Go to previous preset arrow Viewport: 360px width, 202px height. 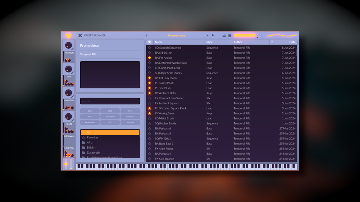(x=147, y=35)
